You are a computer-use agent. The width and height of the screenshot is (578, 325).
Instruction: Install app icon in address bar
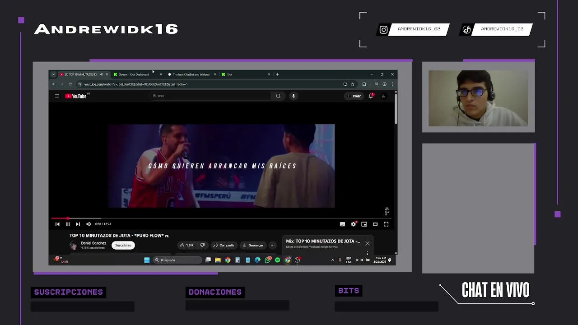(x=345, y=84)
